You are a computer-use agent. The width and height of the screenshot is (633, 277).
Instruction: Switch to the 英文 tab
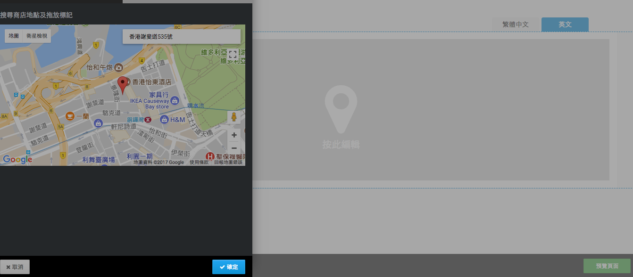click(x=565, y=24)
